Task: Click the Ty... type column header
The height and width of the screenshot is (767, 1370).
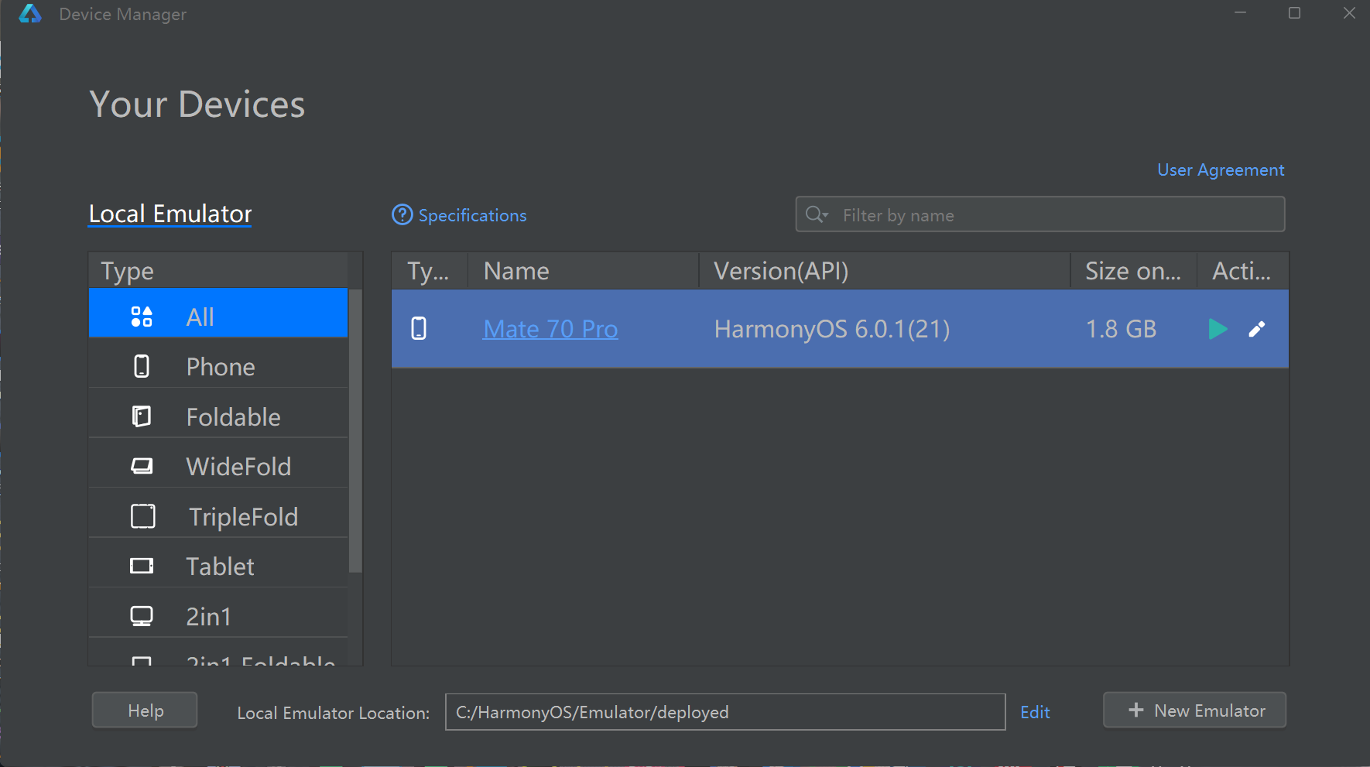Action: [430, 271]
